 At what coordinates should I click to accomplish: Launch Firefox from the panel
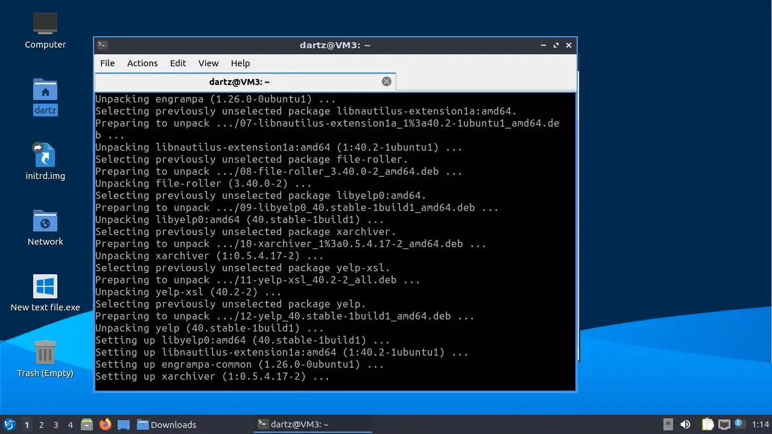coord(106,424)
